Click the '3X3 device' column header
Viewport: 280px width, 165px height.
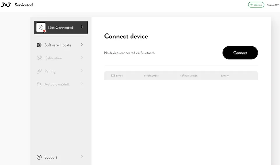(x=117, y=76)
